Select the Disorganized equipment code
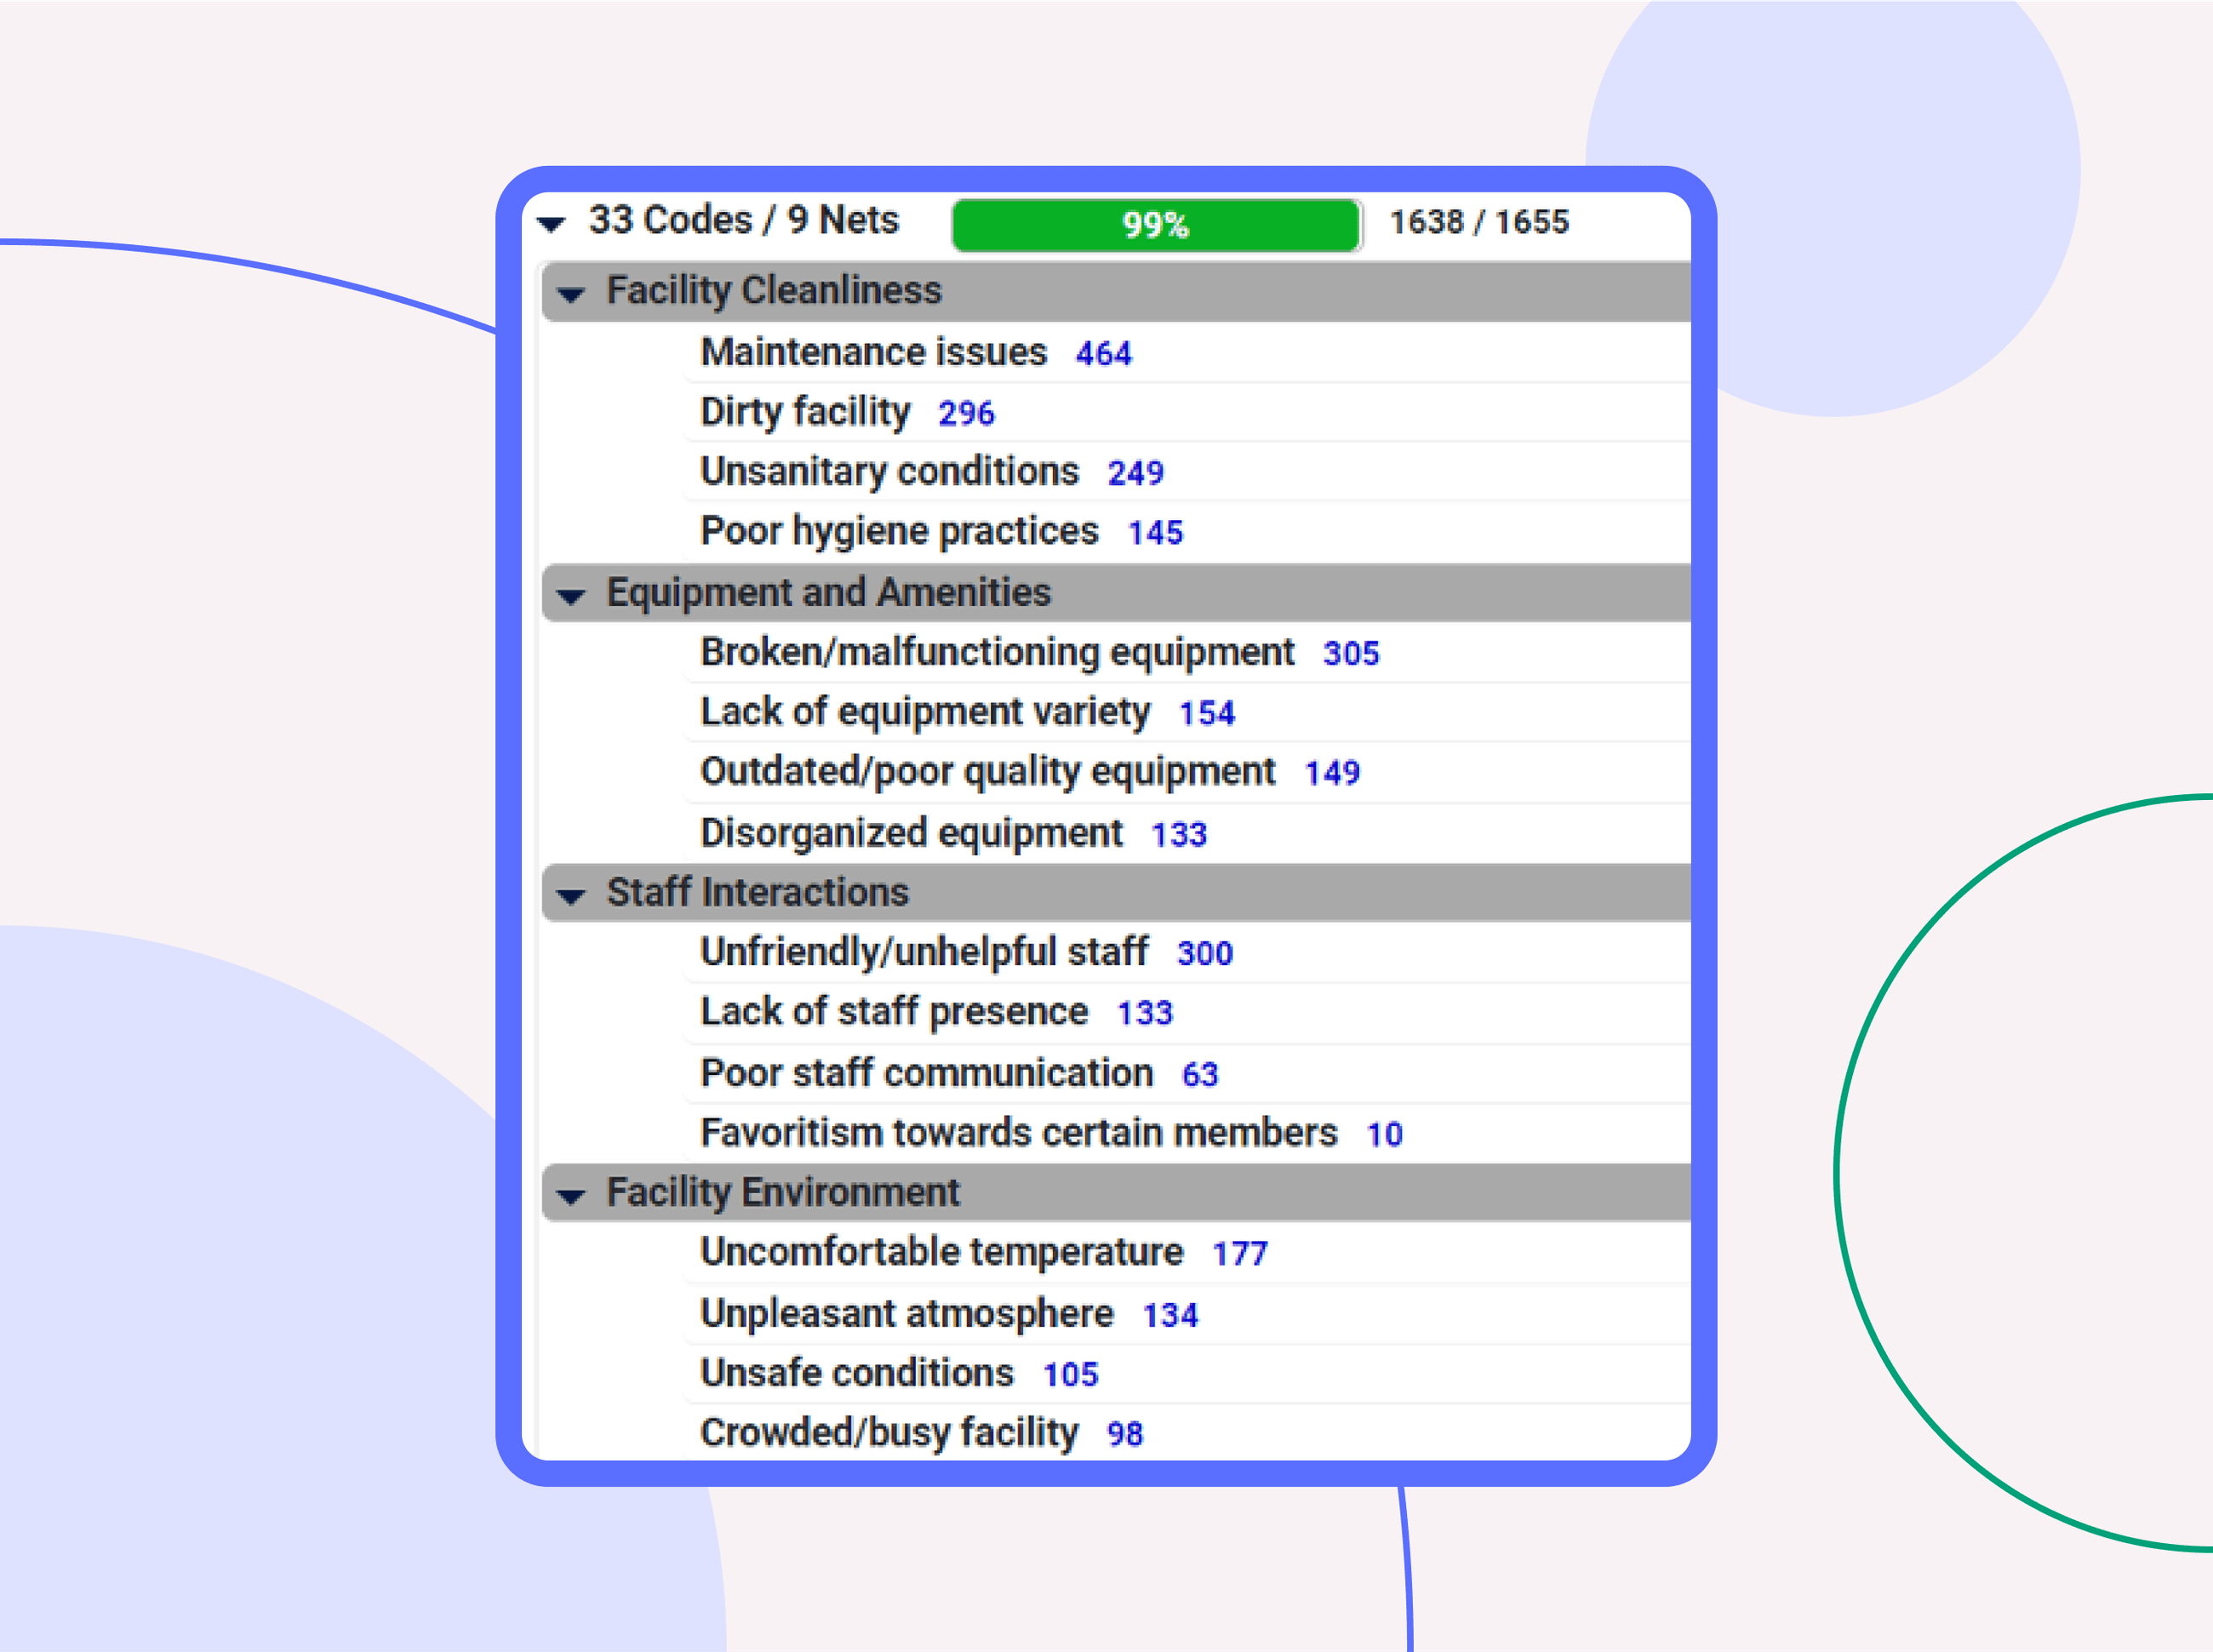Screen dimensions: 2213x1652 tap(909, 832)
